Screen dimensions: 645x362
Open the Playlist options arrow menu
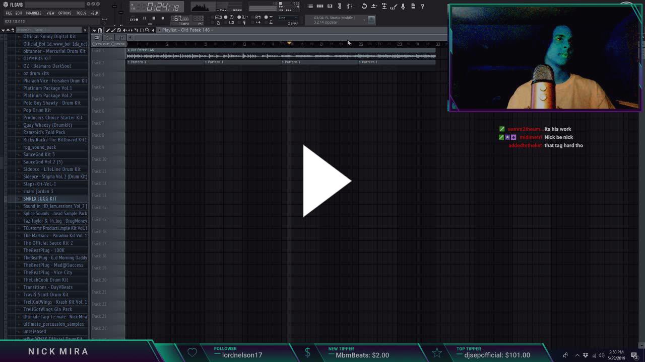94,30
